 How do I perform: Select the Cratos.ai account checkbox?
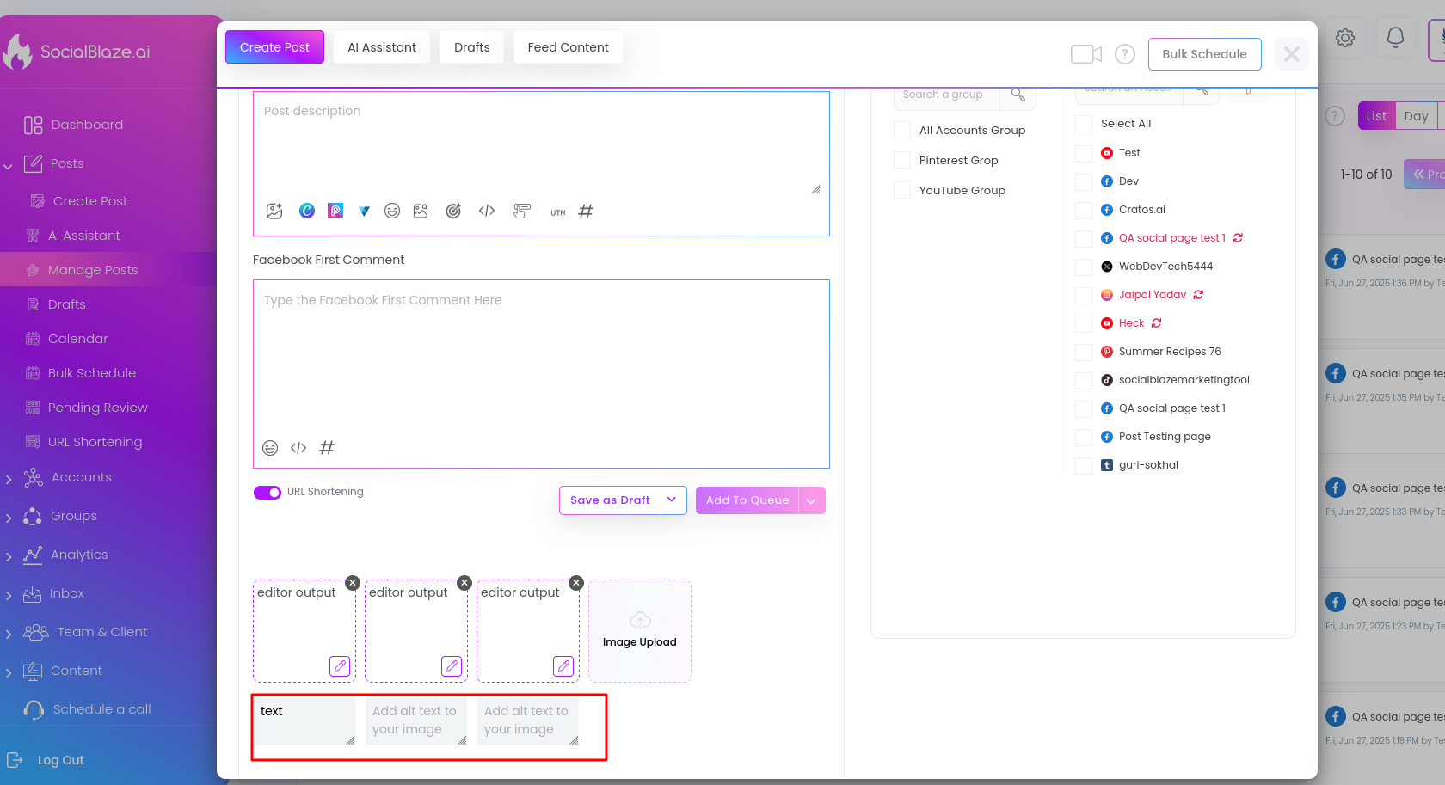[x=1084, y=210]
